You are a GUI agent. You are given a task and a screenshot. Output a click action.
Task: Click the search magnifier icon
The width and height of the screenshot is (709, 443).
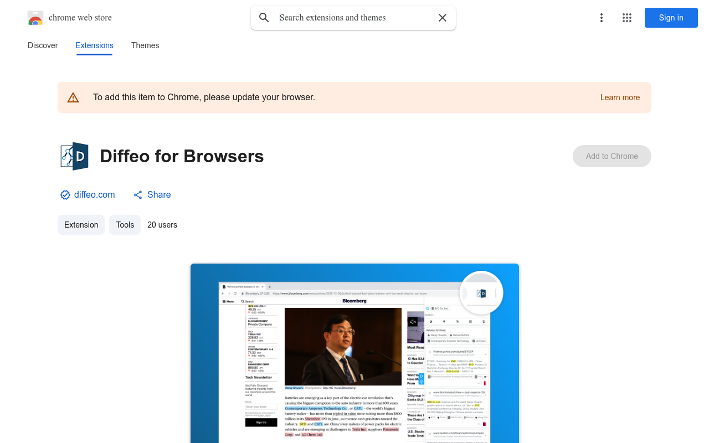click(x=264, y=18)
